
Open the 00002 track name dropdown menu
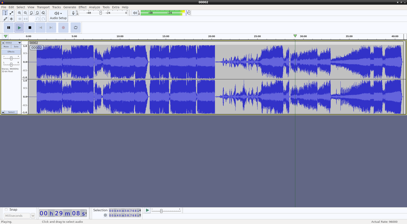13,43
